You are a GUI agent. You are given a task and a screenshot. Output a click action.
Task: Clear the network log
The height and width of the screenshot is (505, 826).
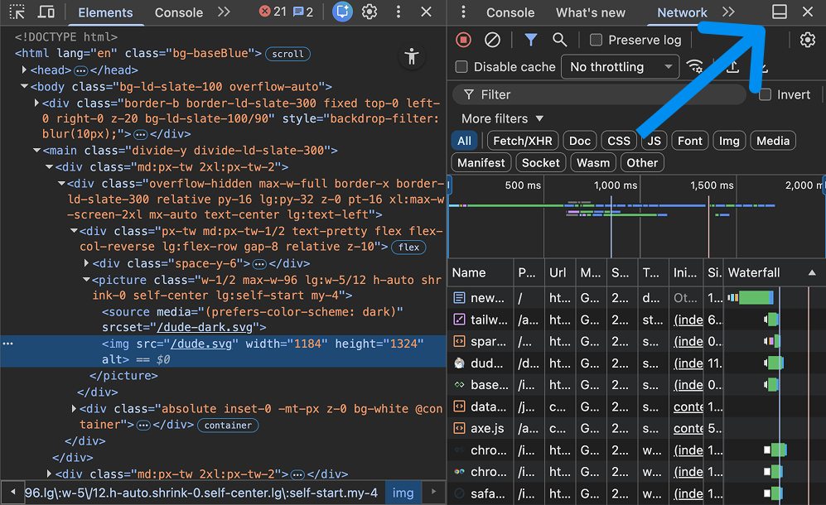(x=492, y=40)
